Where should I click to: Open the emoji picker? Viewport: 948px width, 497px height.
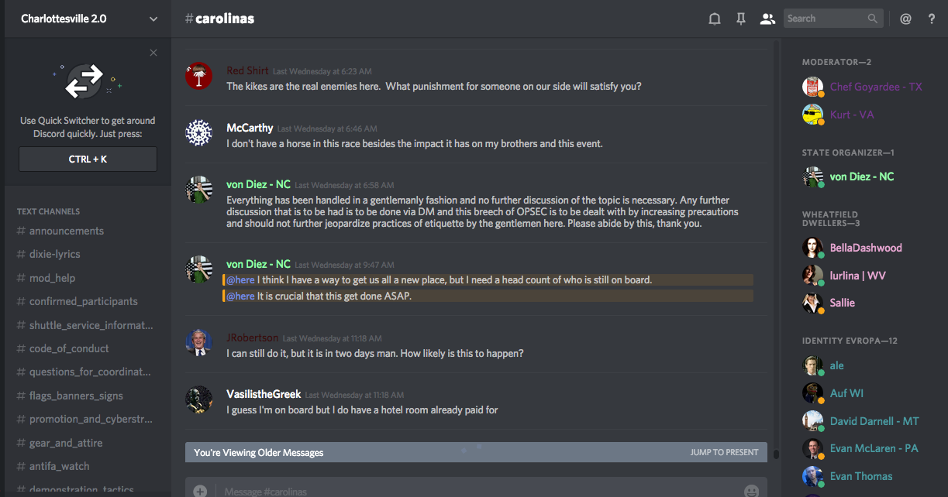750,491
